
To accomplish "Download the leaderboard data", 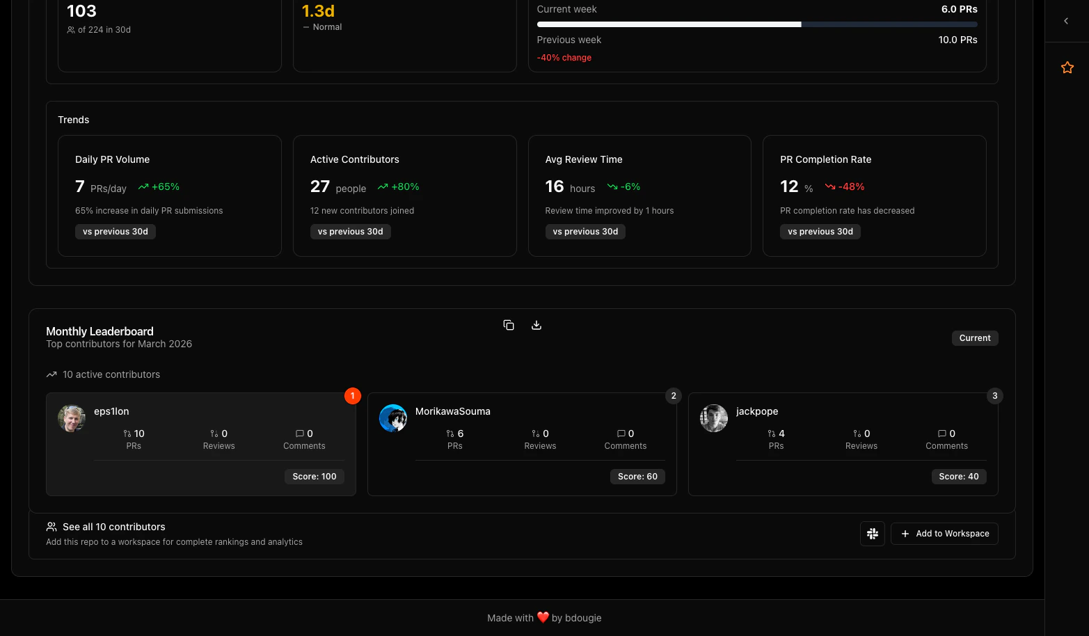I will pos(536,325).
